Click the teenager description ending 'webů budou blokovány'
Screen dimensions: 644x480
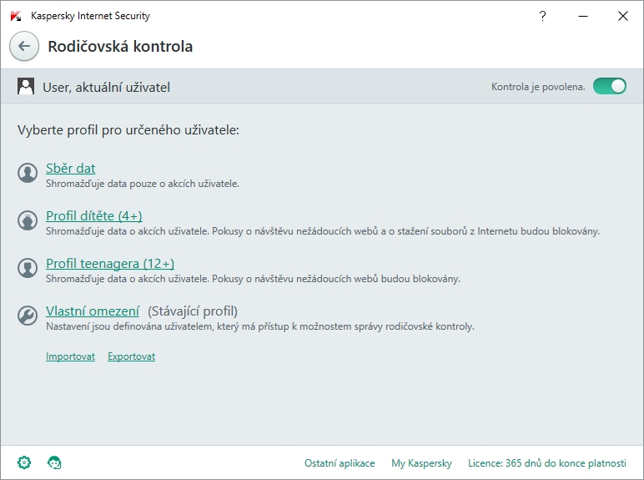[253, 279]
